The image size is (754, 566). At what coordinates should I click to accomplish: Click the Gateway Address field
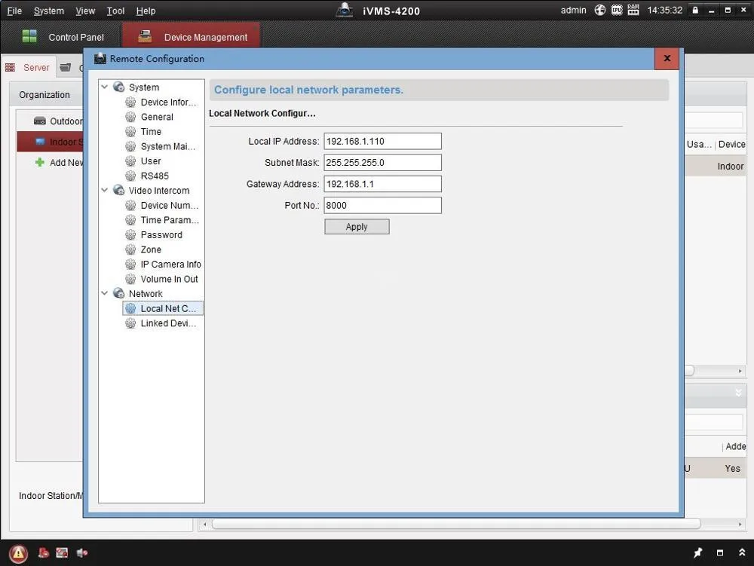click(382, 184)
